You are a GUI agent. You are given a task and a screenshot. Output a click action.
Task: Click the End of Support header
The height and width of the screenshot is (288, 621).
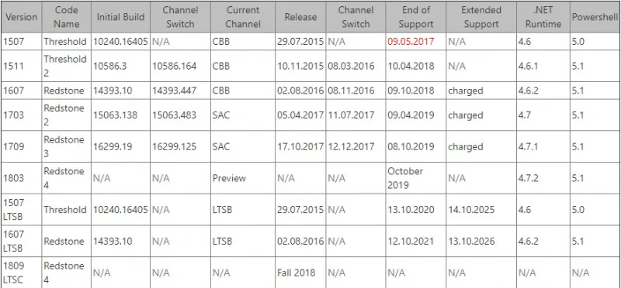click(416, 17)
